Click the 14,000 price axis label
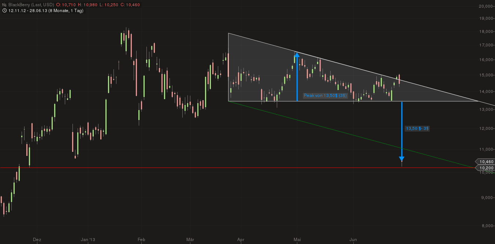 point(486,91)
